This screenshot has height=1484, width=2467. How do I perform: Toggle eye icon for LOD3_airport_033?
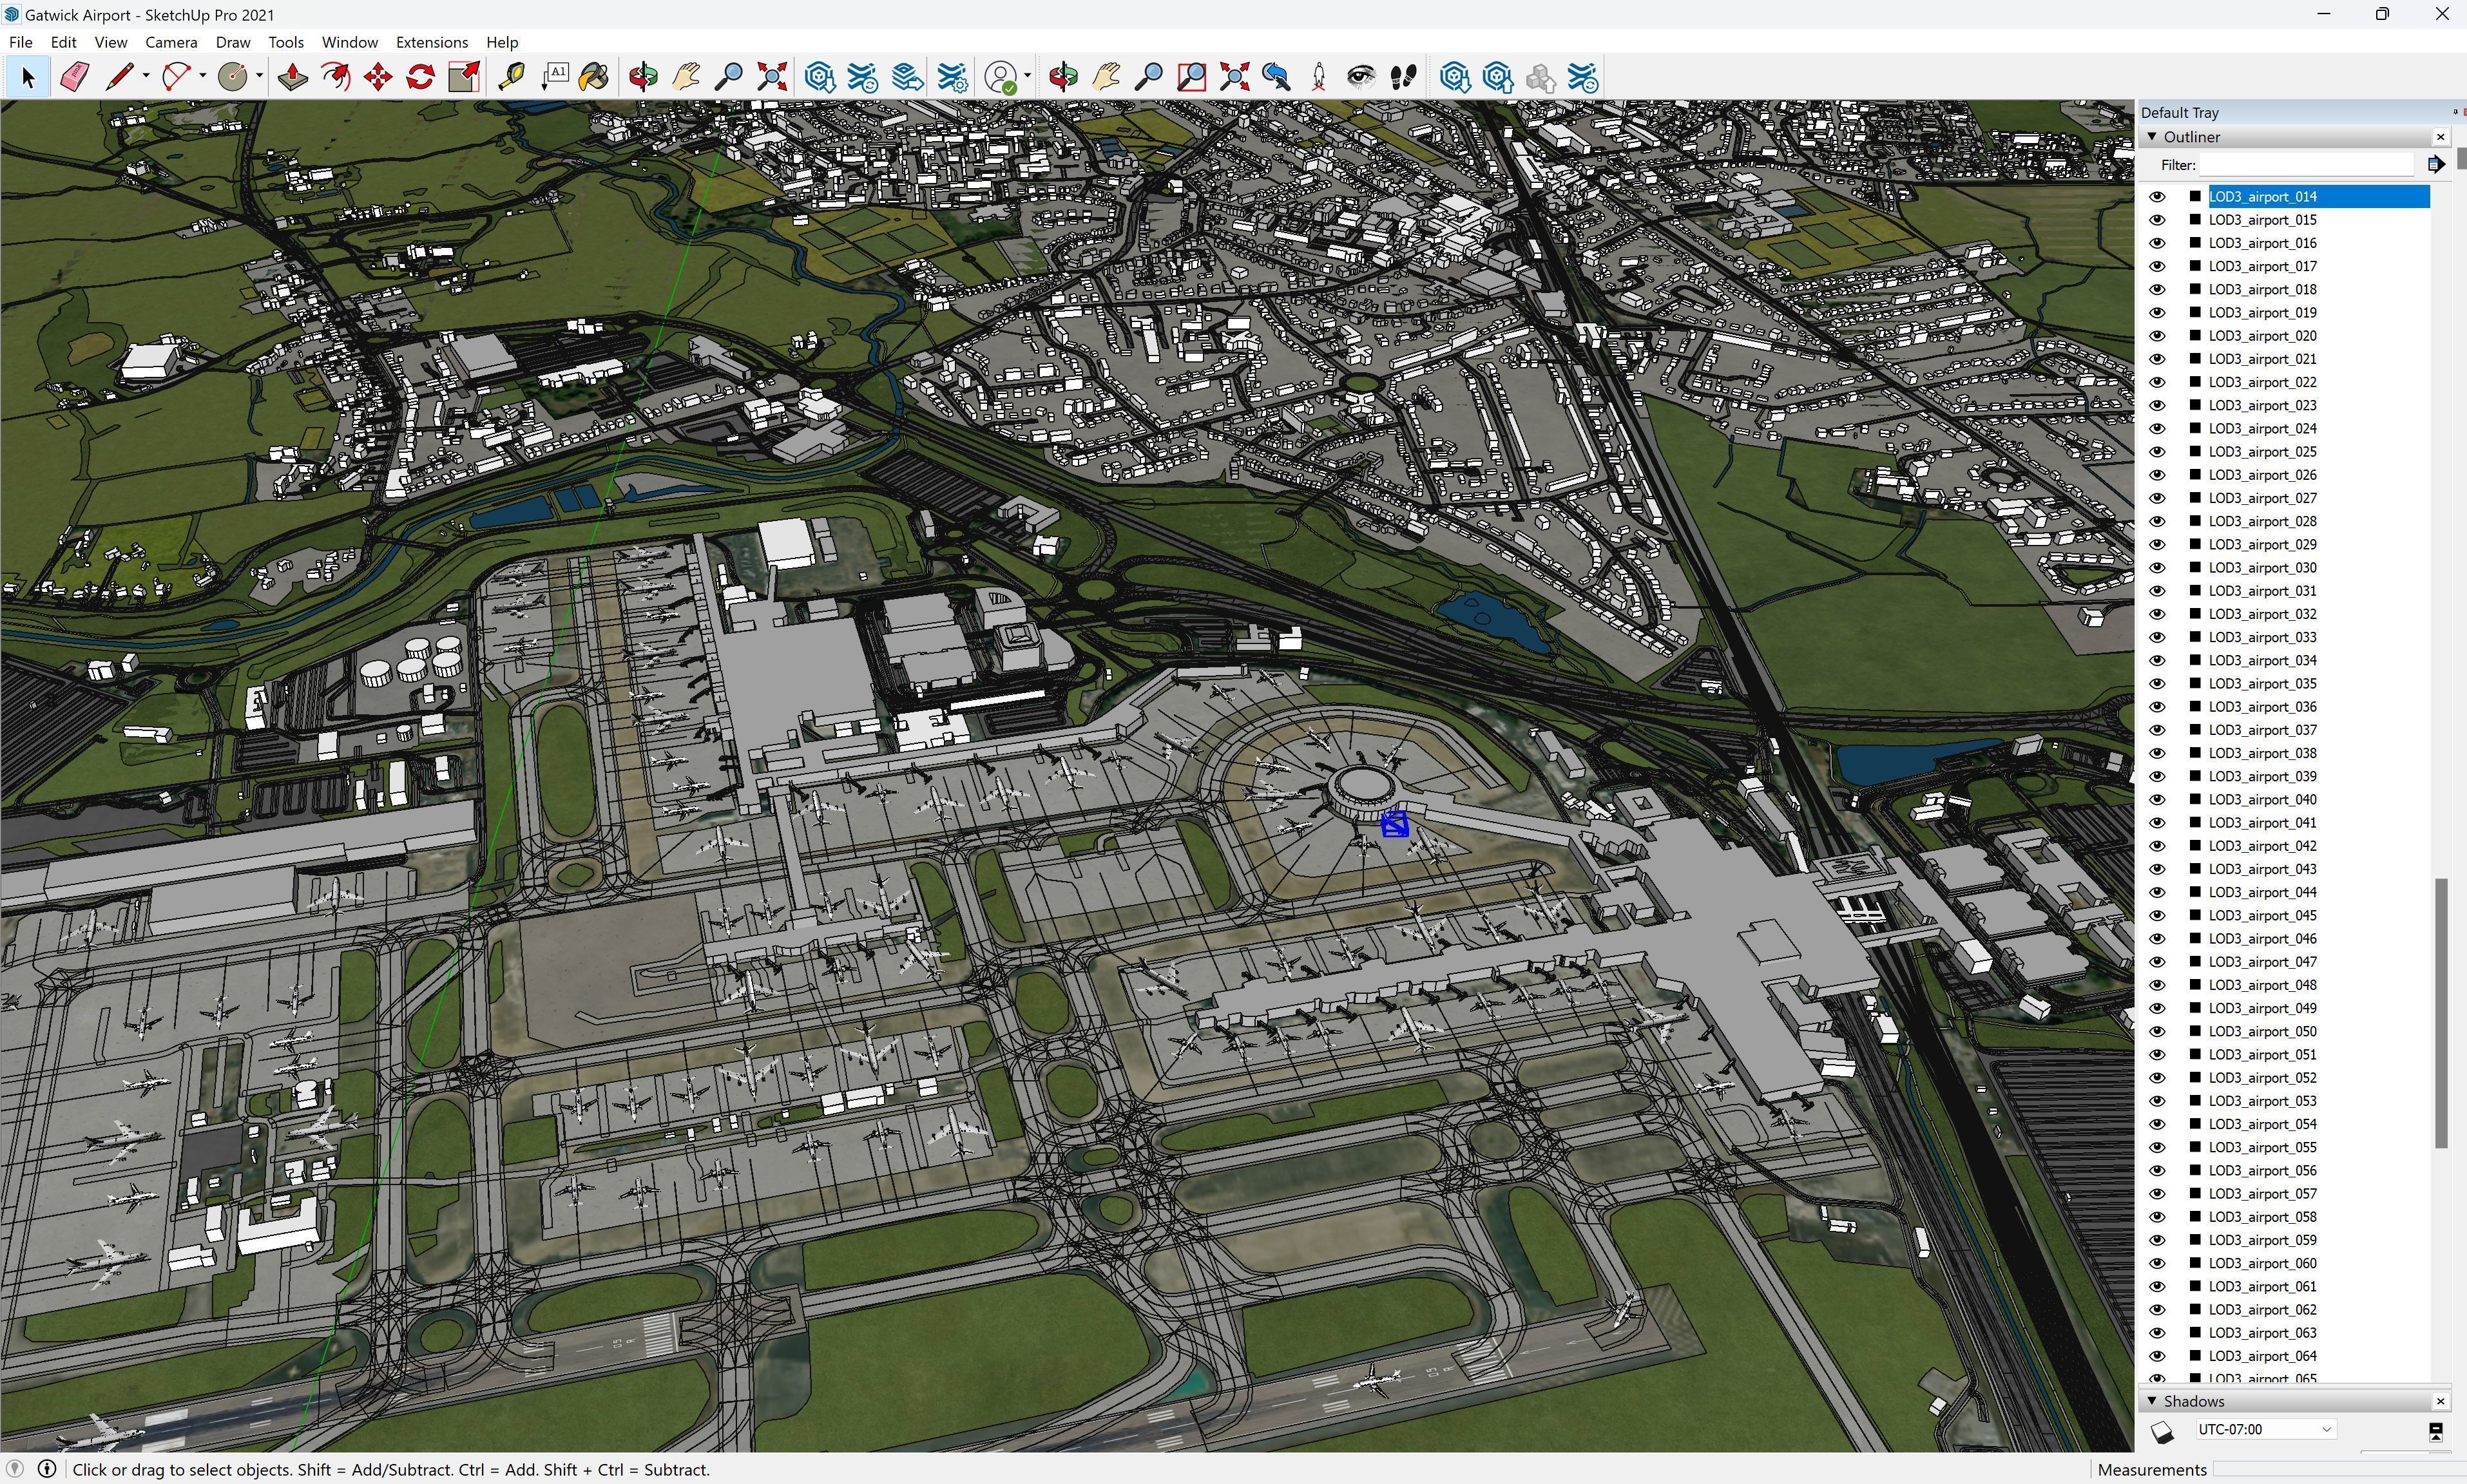2157,637
